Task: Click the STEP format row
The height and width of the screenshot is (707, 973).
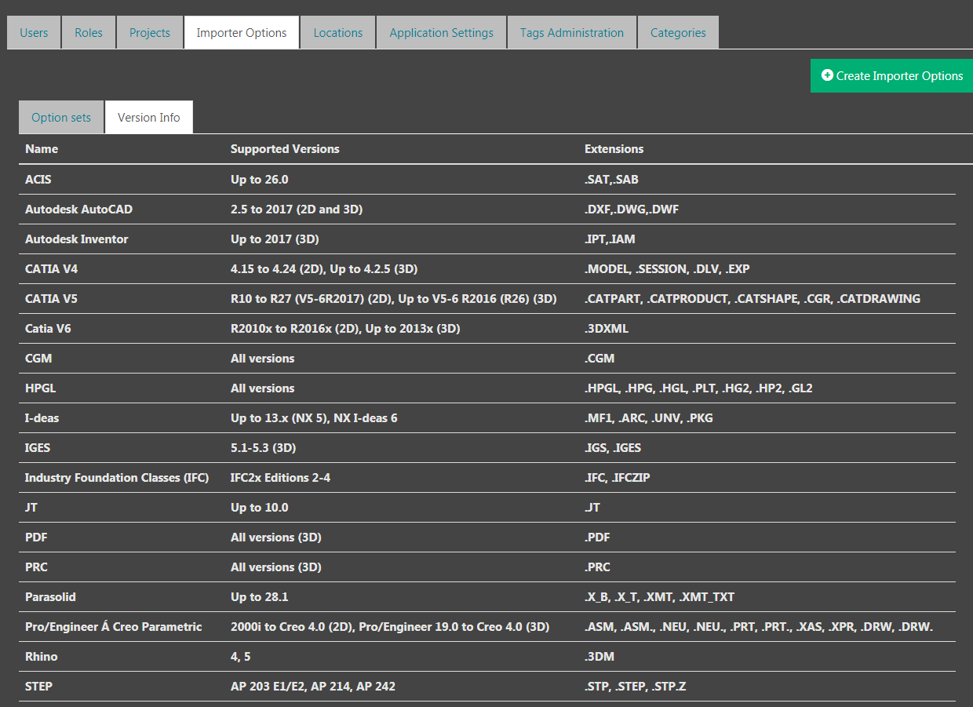Action: click(x=39, y=687)
